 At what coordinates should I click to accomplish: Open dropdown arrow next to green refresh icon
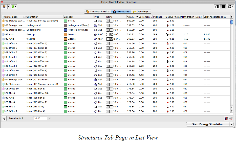[16, 7]
